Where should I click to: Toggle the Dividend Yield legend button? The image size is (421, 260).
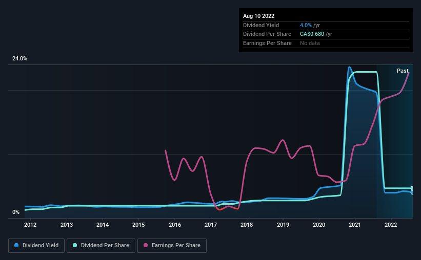pyautogui.click(x=36, y=246)
